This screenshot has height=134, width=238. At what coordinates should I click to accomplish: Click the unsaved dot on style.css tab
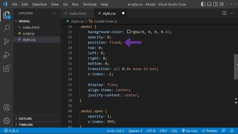pyautogui.click(x=123, y=13)
